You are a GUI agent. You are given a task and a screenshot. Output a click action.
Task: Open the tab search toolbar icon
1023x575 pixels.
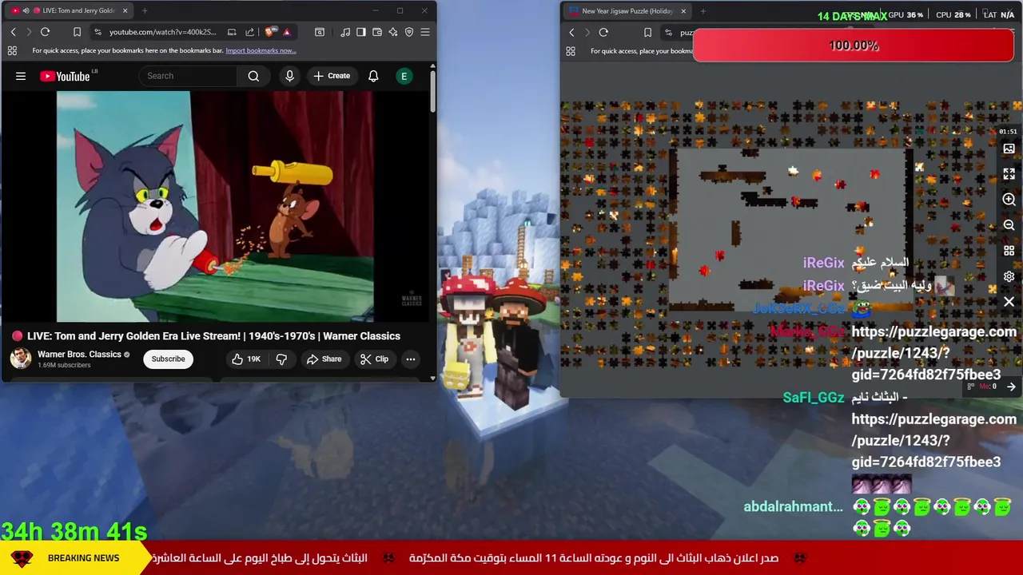point(320,32)
